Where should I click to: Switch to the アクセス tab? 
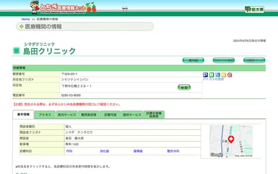pos(45,114)
